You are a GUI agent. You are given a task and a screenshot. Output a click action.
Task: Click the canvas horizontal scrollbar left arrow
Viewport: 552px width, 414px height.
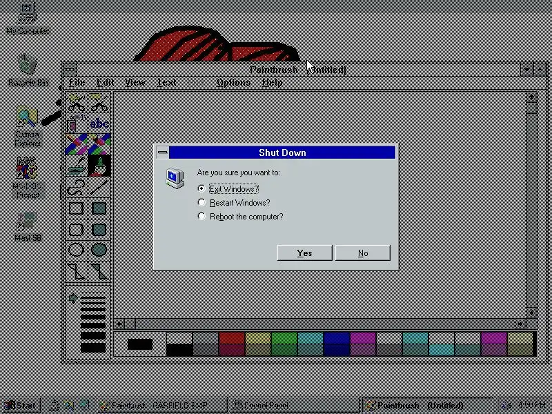click(x=119, y=324)
